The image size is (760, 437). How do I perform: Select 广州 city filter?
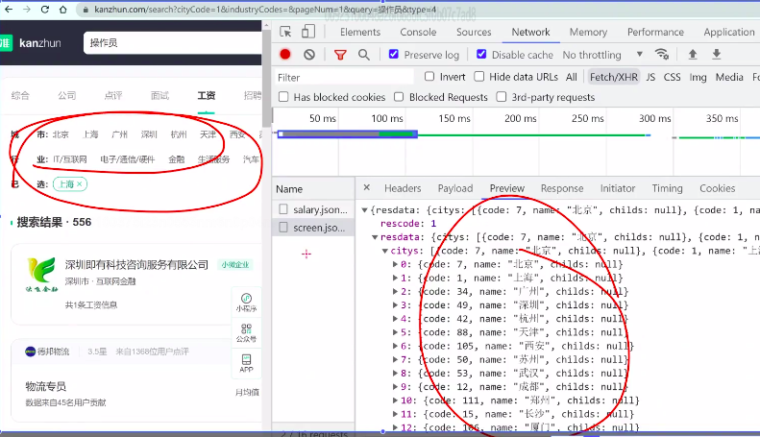119,134
